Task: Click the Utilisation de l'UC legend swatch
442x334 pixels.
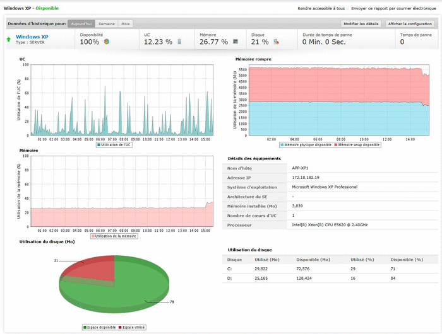Action: [99, 145]
